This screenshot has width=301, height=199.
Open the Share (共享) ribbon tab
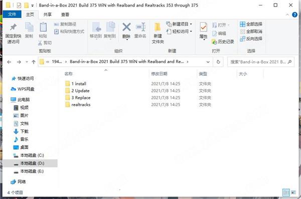point(47,14)
